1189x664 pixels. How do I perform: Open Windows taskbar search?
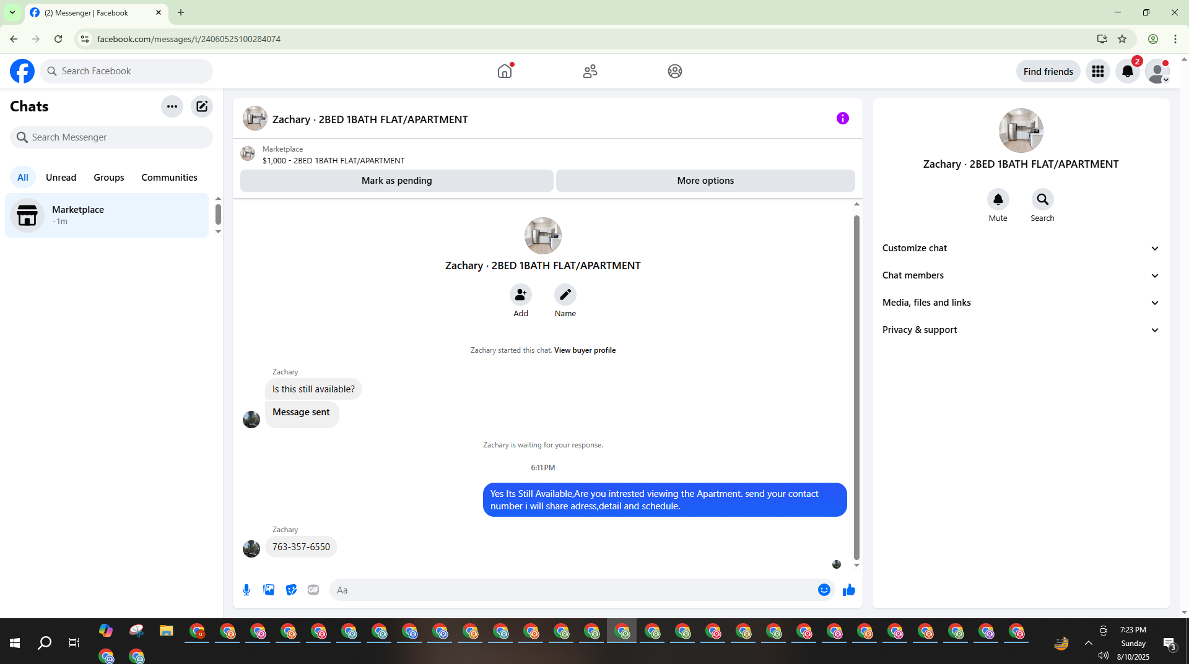(x=45, y=643)
